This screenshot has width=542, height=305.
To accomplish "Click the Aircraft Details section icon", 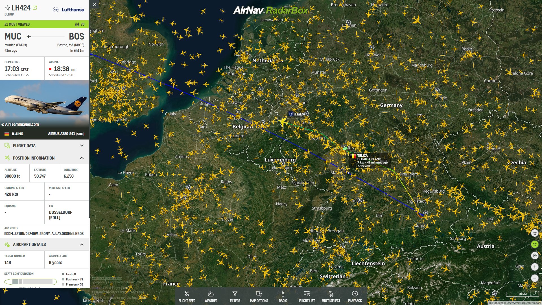I will pyautogui.click(x=7, y=245).
